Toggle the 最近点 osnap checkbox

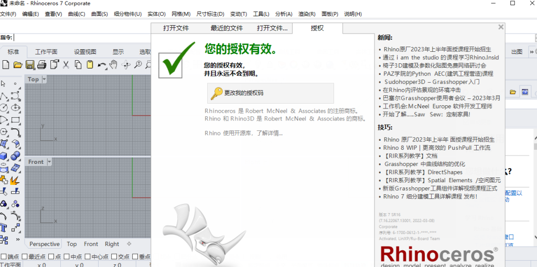coord(25,257)
